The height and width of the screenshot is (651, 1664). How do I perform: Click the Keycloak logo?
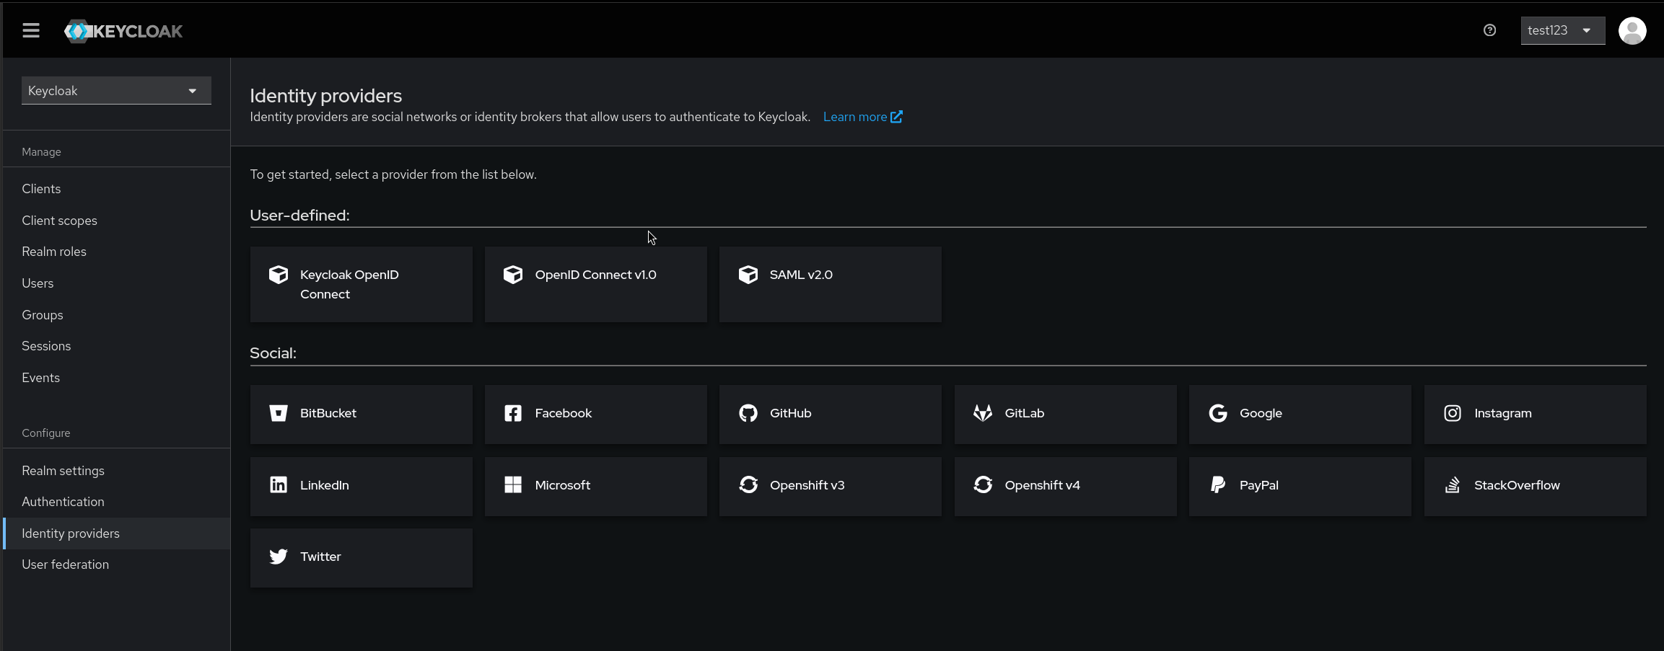point(123,31)
